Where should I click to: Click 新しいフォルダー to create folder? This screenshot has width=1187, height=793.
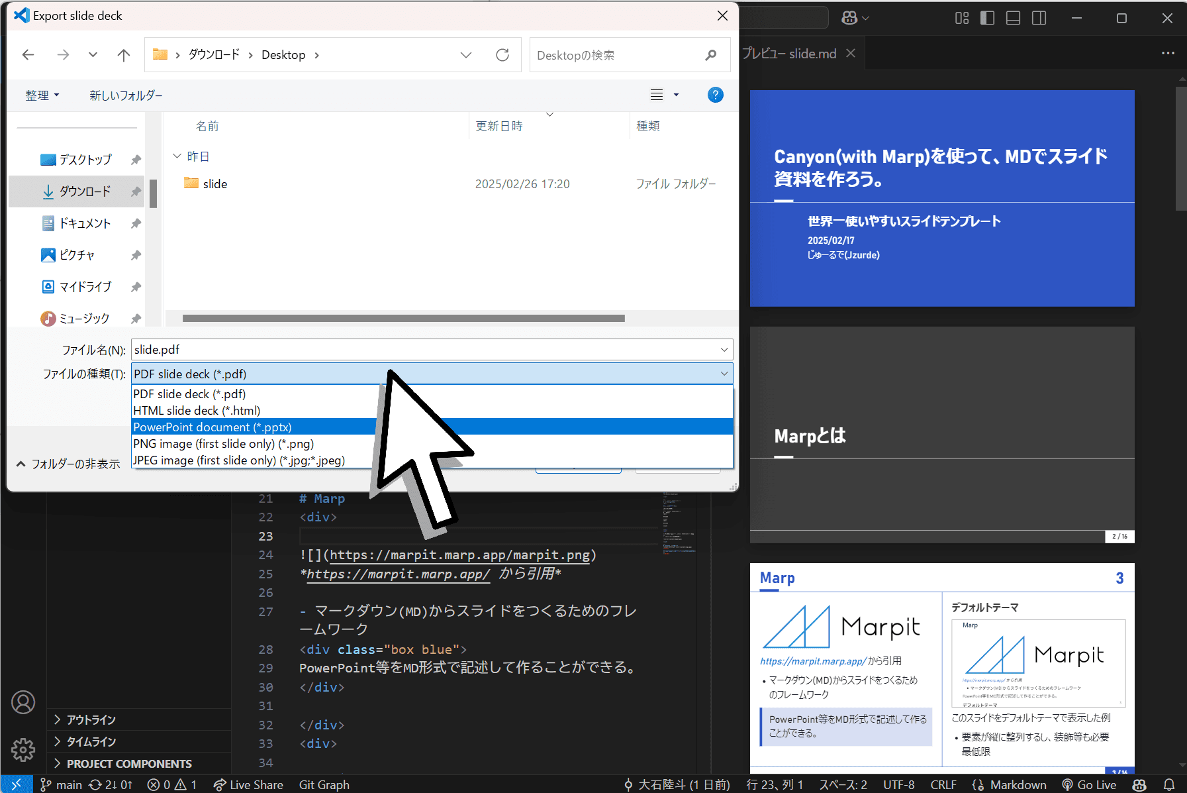click(x=126, y=95)
